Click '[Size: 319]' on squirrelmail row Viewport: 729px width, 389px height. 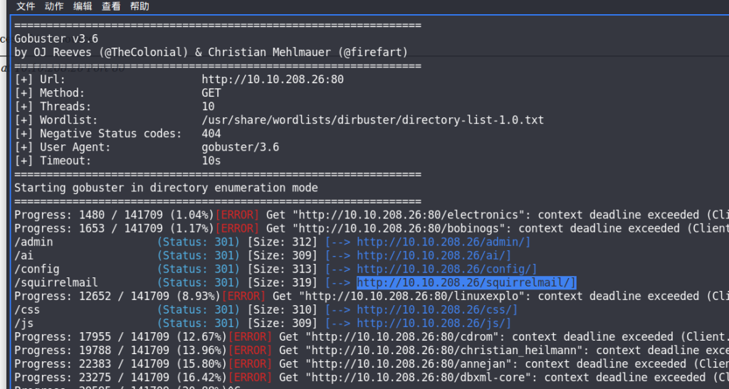(282, 282)
